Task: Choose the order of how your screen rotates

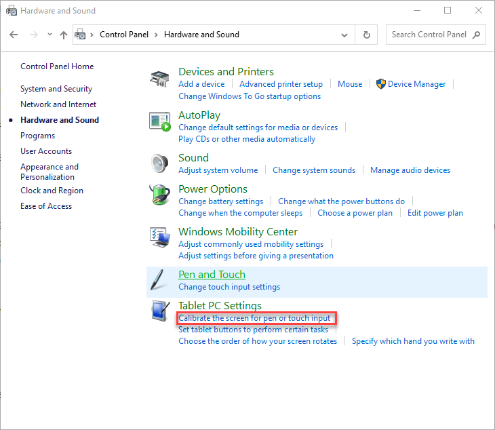Action: 258,341
